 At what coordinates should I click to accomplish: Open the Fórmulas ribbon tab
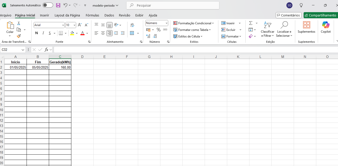(92, 15)
